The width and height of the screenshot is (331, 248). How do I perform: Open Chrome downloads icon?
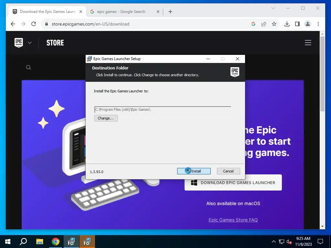287,24
